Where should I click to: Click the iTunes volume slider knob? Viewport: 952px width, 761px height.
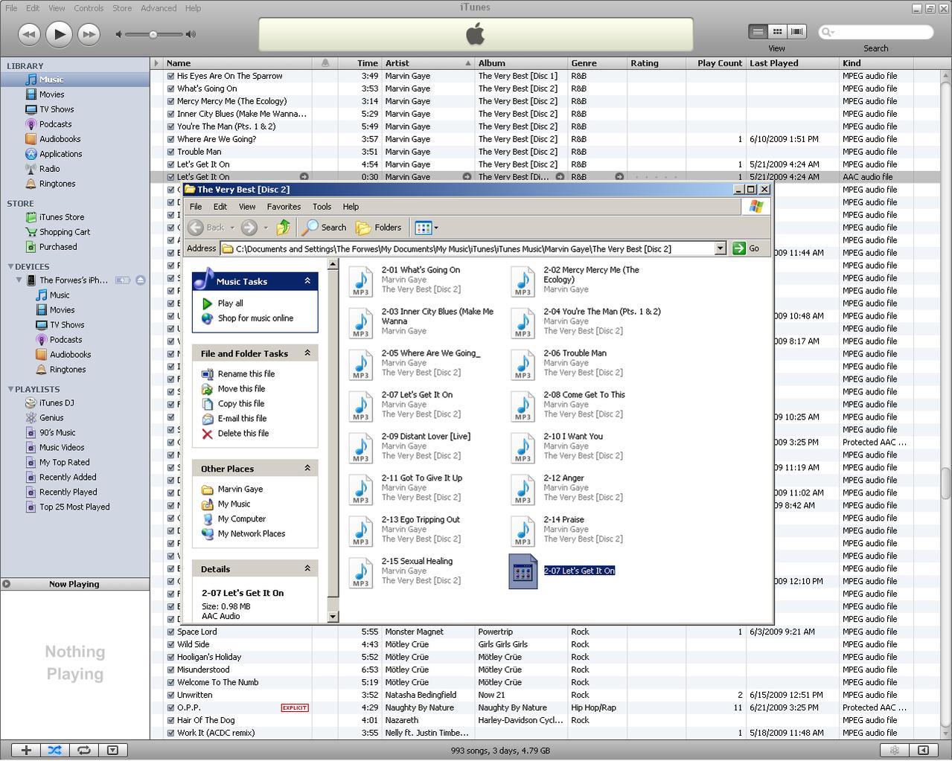153,34
